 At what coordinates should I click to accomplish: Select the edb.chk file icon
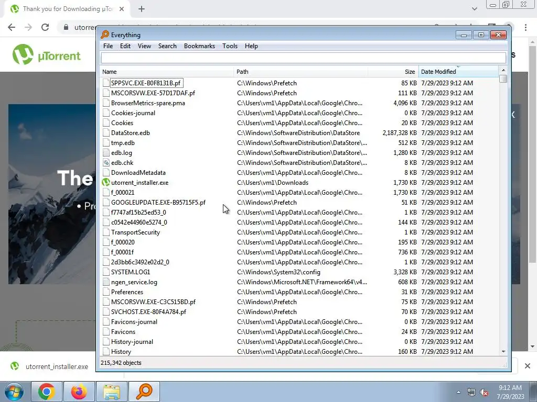click(x=106, y=163)
